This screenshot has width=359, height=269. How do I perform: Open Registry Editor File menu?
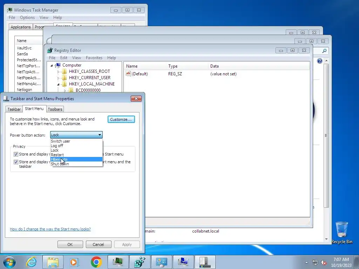click(x=52, y=58)
